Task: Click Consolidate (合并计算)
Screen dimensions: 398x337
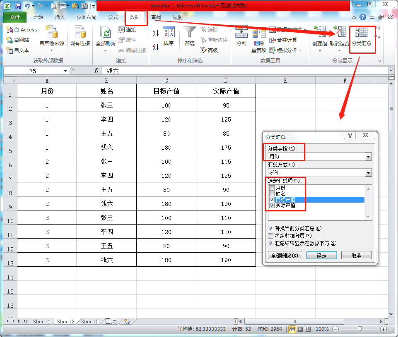Action: (283, 40)
